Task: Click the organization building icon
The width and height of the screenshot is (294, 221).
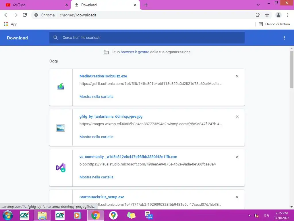Action: click(x=106, y=52)
